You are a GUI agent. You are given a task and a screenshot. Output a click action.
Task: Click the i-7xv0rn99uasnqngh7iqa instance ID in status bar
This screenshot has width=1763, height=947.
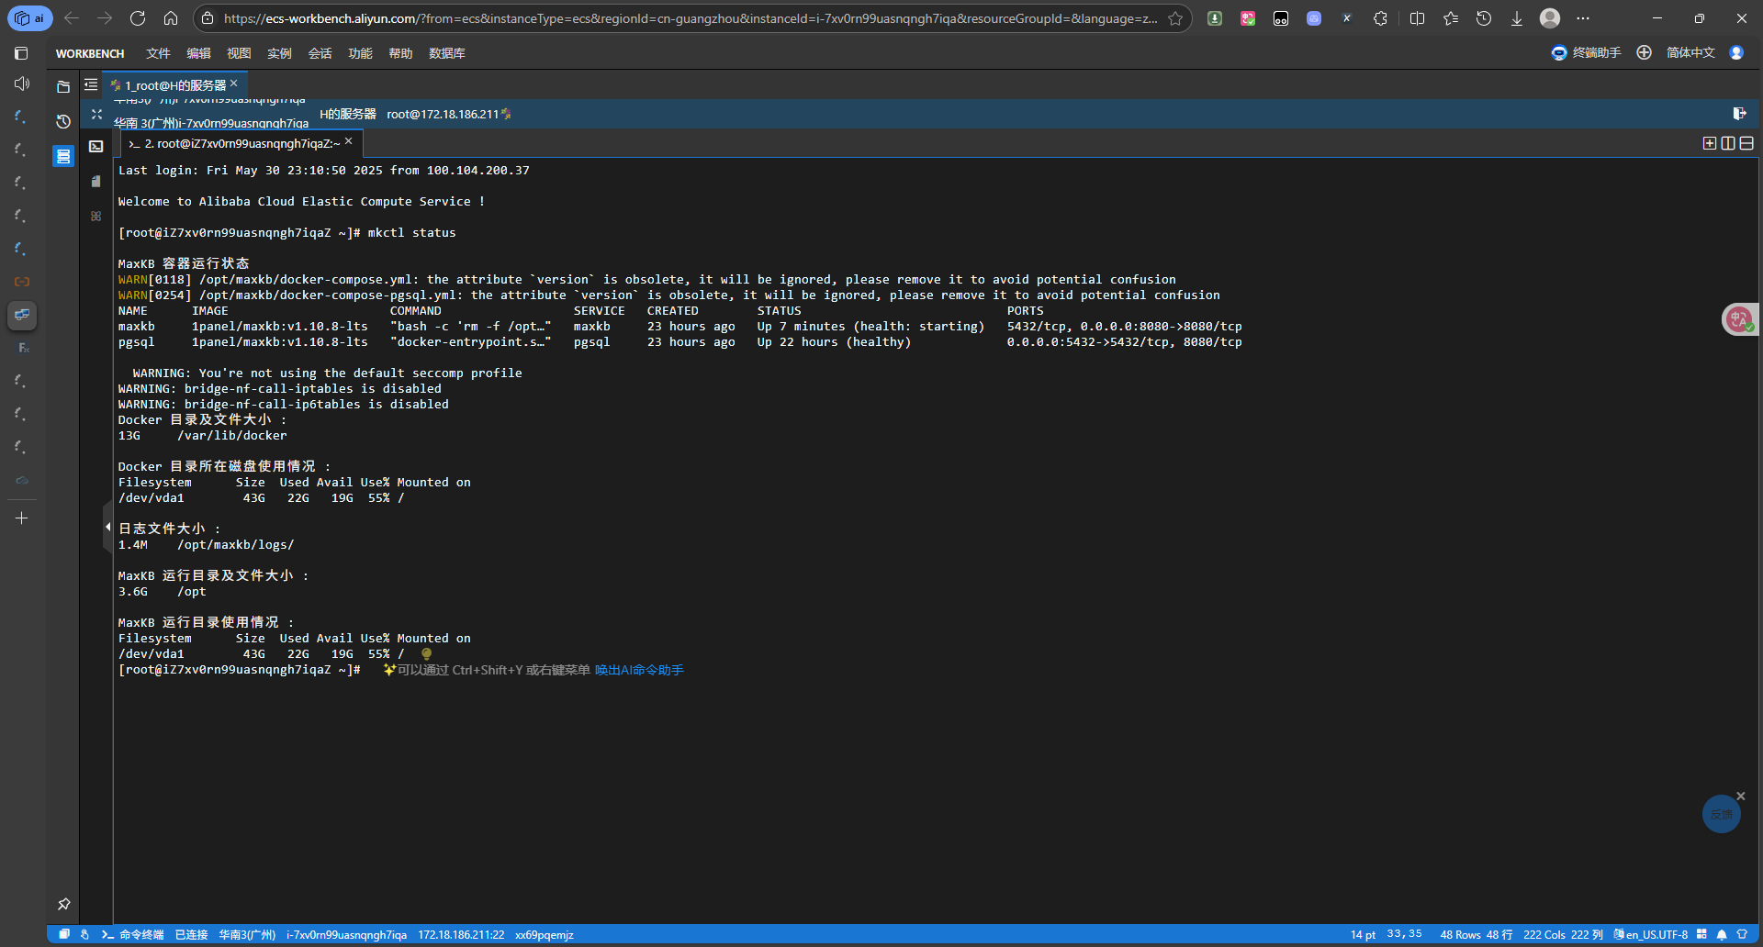(346, 935)
